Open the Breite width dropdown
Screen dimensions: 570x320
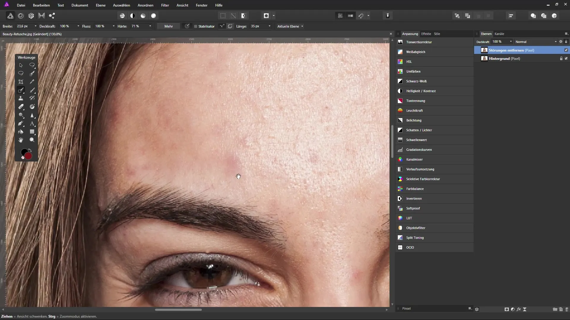36,26
